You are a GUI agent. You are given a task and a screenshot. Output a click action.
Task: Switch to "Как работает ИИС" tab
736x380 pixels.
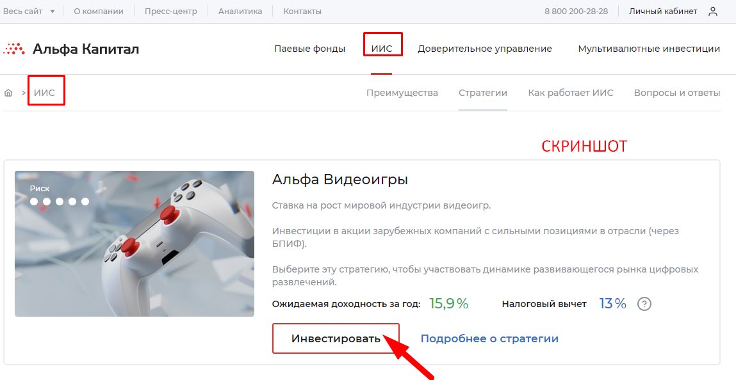[x=571, y=93]
